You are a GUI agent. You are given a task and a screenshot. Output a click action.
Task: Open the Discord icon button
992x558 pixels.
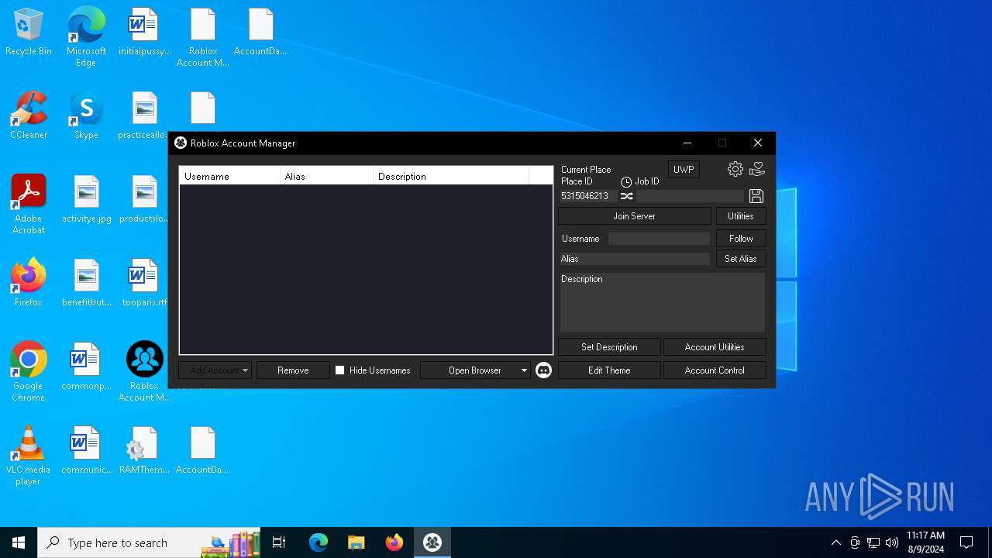tap(544, 370)
